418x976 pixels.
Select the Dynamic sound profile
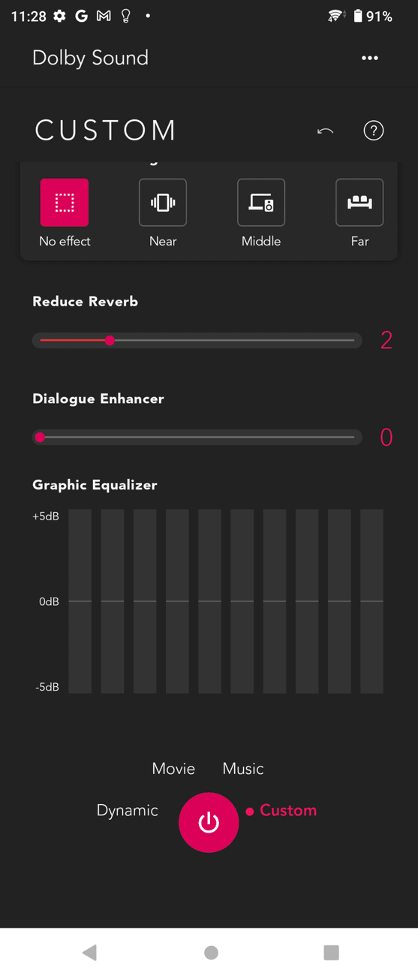[x=128, y=810]
